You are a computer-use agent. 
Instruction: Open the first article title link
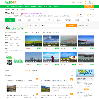click(x=21, y=81)
